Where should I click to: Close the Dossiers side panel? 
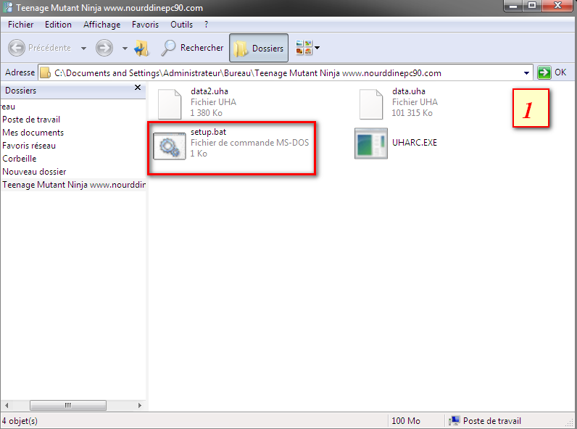138,88
